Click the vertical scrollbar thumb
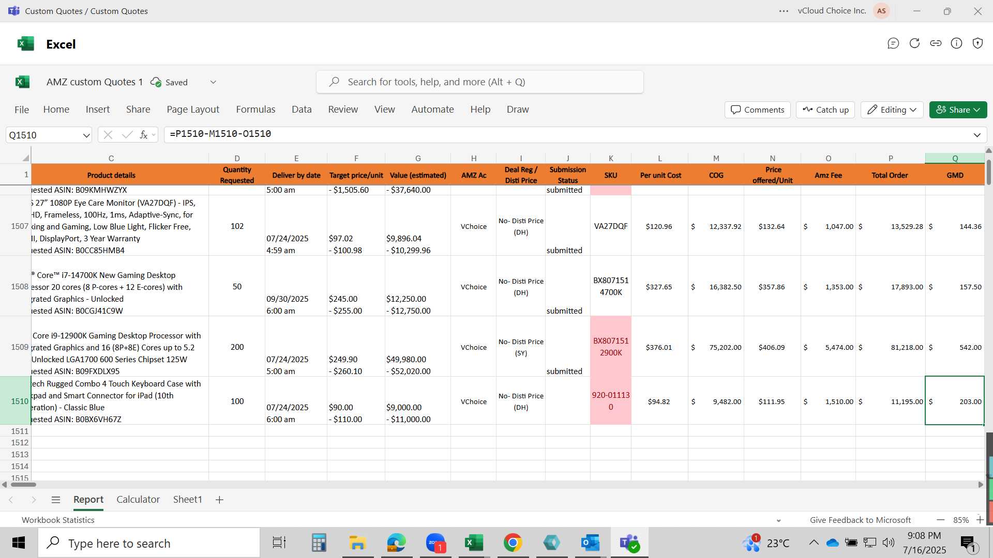 click(989, 172)
